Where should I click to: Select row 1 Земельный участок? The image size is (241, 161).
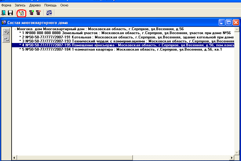tap(125, 33)
